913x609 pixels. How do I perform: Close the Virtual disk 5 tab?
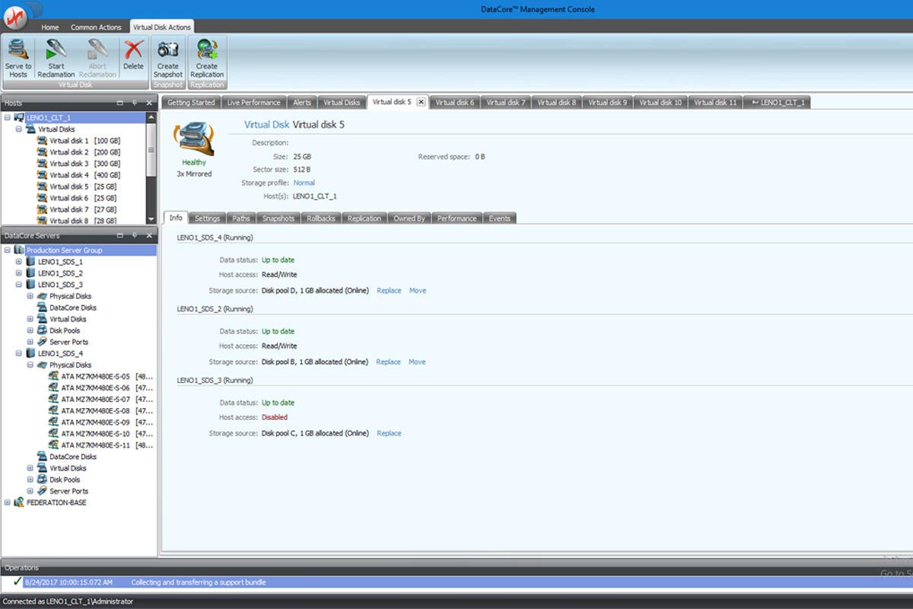coord(421,102)
